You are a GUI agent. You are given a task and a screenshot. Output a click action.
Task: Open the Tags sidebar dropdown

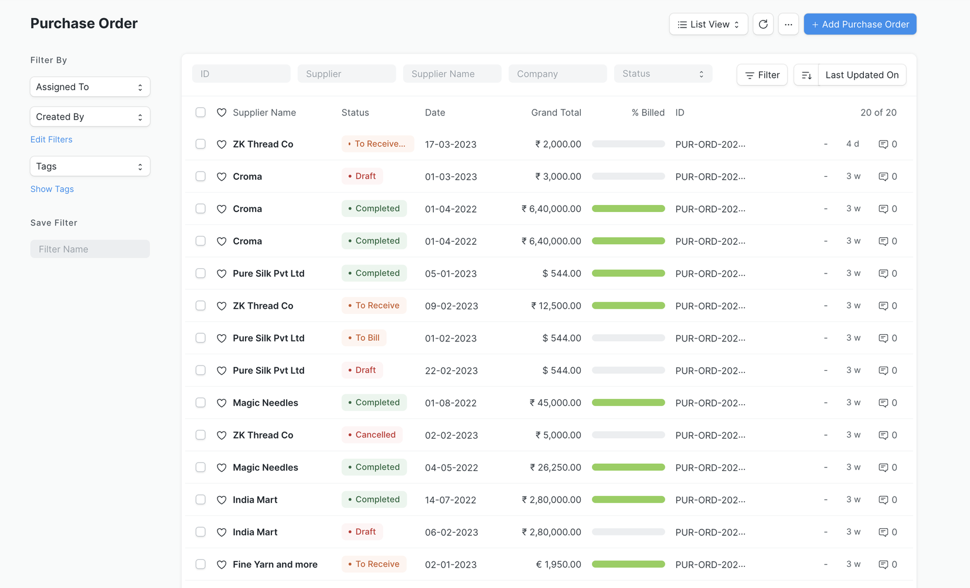point(90,166)
